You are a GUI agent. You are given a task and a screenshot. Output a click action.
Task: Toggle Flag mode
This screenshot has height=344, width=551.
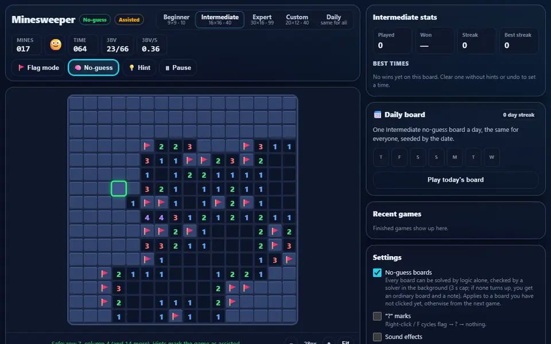point(38,68)
